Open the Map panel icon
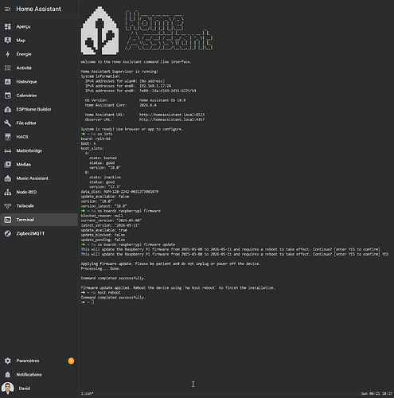The image size is (394, 398). click(8, 41)
